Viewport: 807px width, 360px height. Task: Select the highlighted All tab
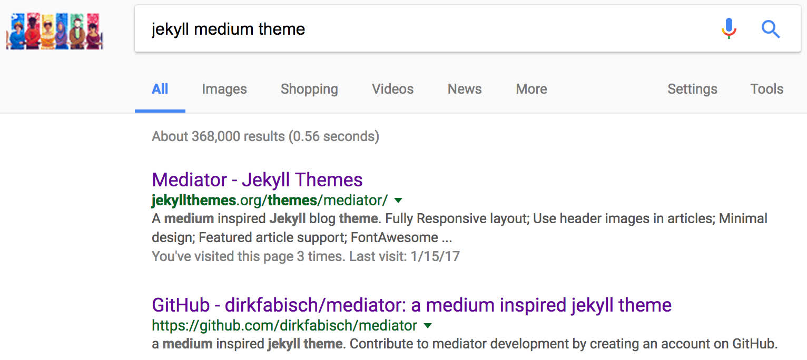[160, 89]
